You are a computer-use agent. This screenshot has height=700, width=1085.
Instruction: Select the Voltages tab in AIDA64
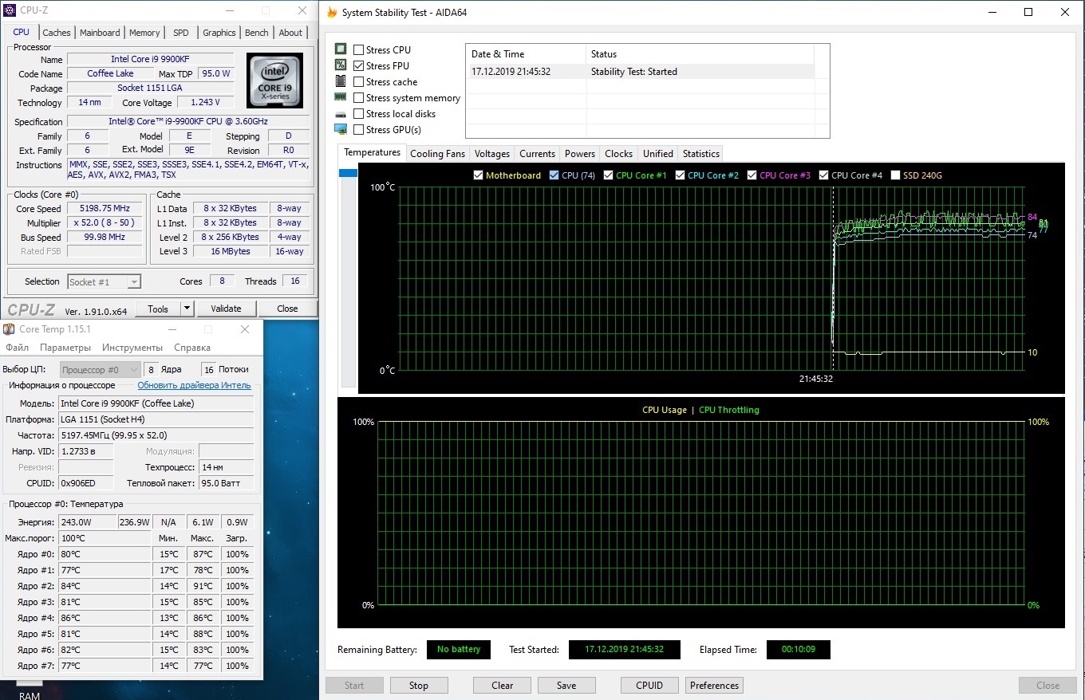(x=491, y=154)
